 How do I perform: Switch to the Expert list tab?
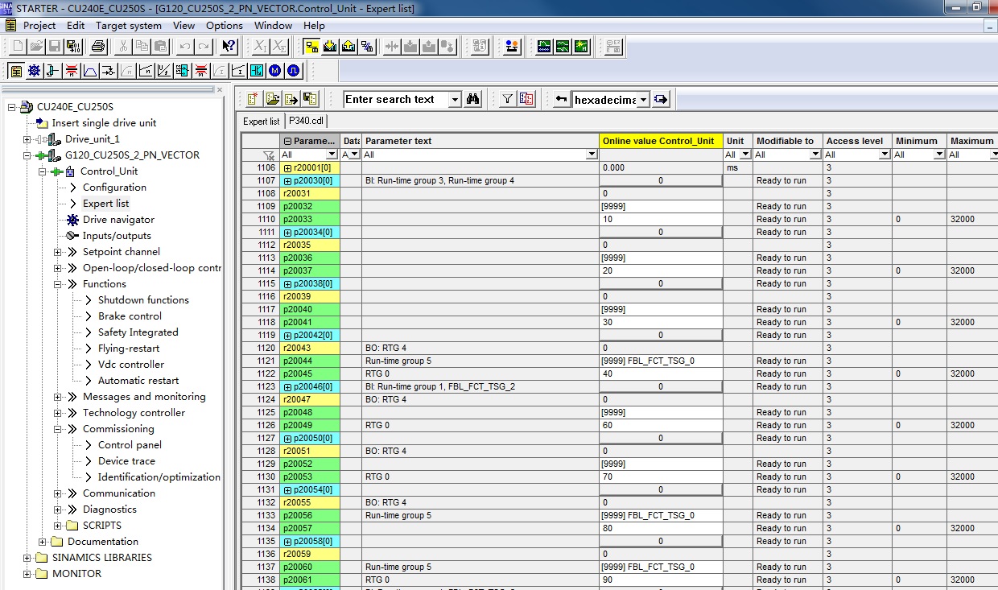(x=262, y=122)
